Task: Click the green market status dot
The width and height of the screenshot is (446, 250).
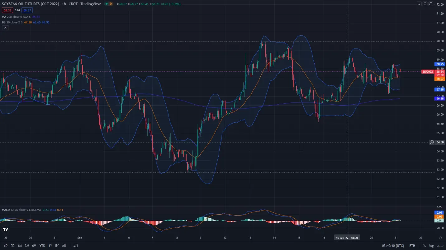Action: [x=107, y=4]
